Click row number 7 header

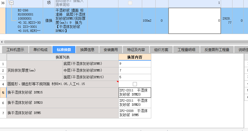click(x=3, y=113)
